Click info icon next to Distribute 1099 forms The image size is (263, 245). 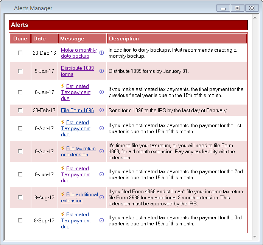click(x=101, y=71)
